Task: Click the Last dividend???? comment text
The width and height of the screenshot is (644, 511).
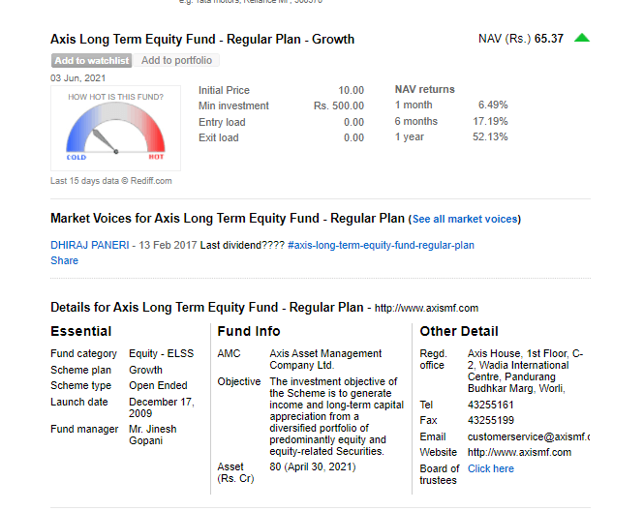Action: click(x=242, y=245)
